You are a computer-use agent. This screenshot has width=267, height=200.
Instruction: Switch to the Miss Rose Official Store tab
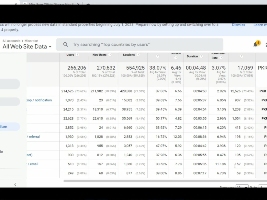tap(51, 4)
